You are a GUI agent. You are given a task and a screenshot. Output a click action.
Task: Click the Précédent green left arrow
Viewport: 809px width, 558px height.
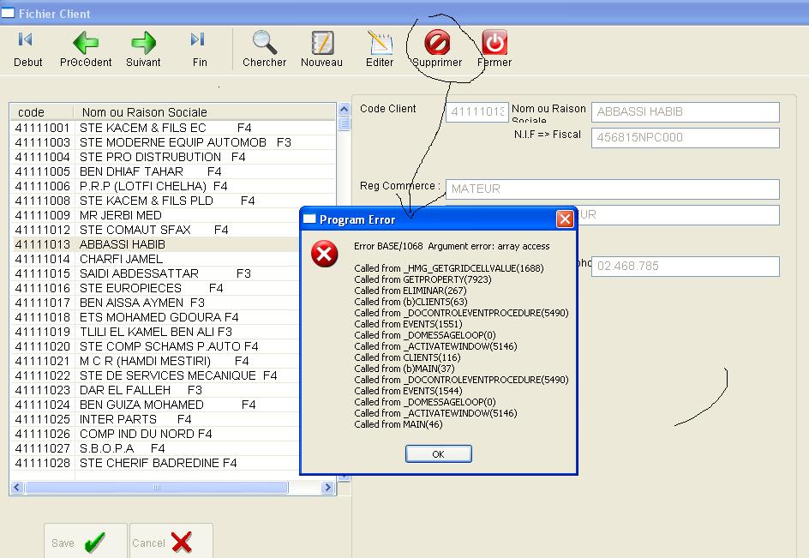click(x=86, y=49)
